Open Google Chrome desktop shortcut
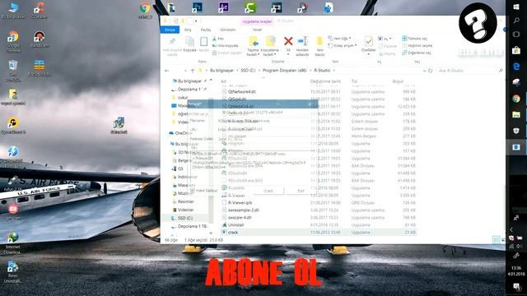The height and width of the screenshot is (296, 527). pos(13,42)
